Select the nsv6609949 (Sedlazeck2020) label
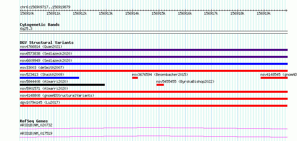The height and width of the screenshot is (141, 297). (x=46, y=61)
